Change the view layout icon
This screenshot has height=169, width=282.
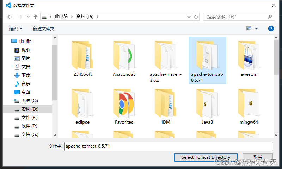249,29
